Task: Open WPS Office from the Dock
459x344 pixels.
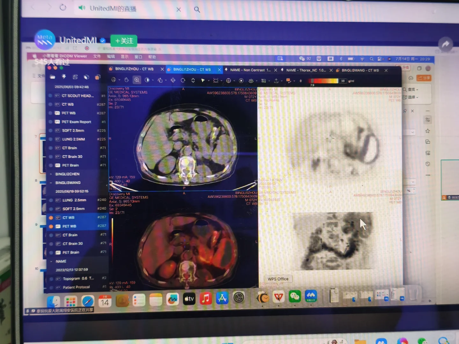Action: (279, 297)
